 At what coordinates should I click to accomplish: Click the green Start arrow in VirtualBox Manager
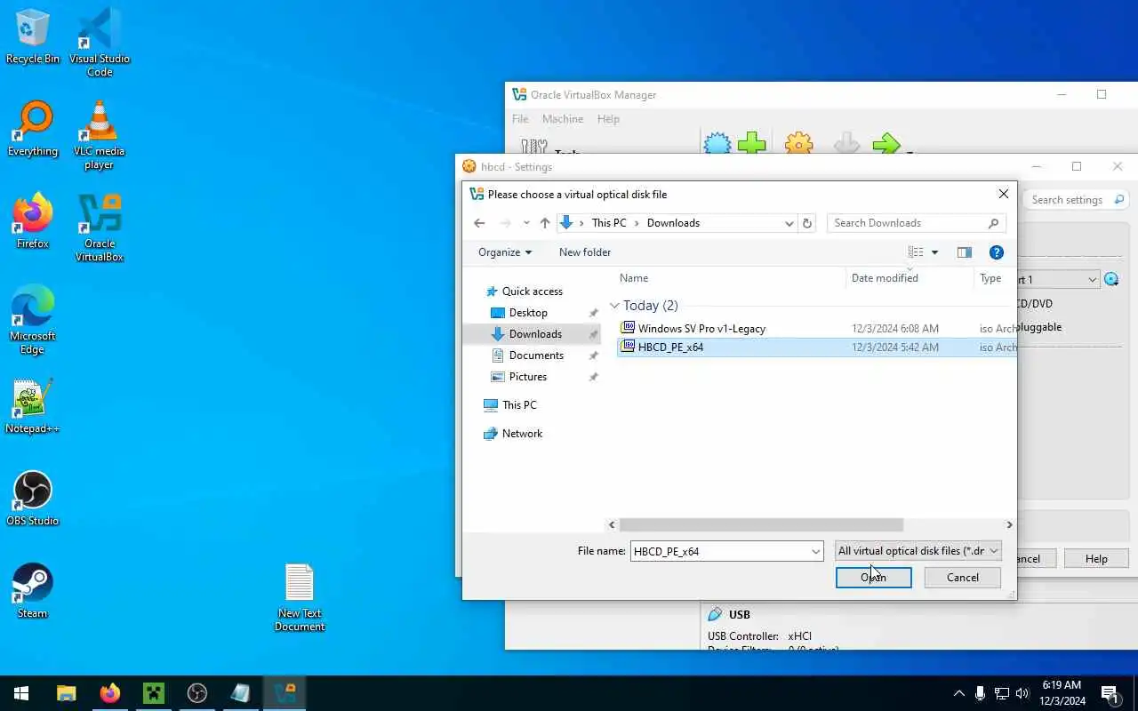tap(886, 143)
